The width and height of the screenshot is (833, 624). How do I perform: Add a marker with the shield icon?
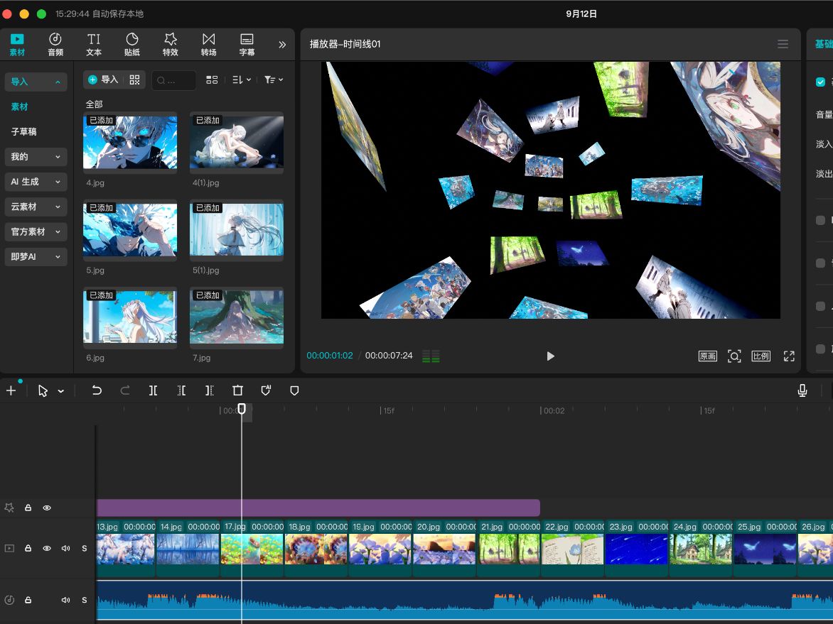click(x=294, y=390)
